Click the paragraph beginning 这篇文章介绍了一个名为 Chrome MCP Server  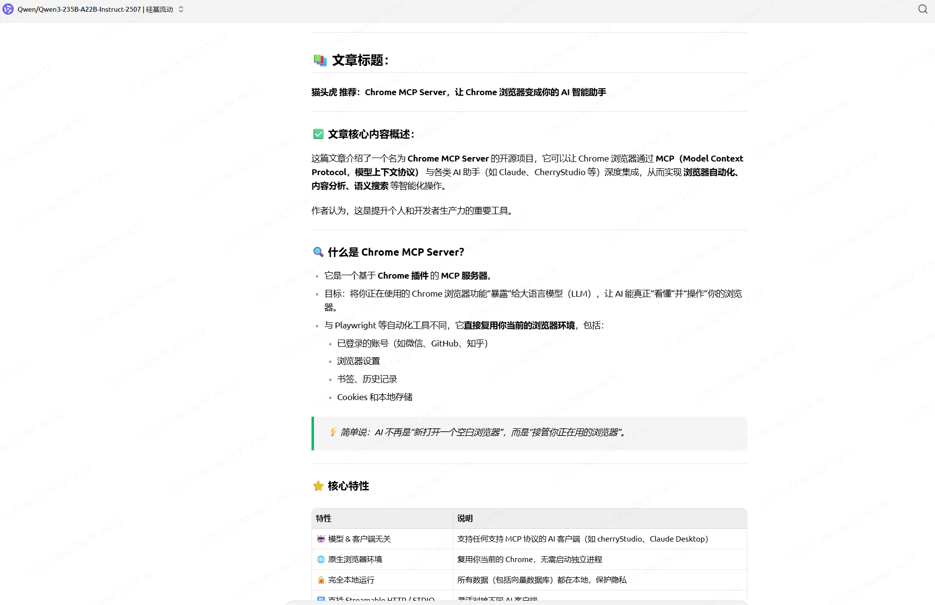coord(527,172)
